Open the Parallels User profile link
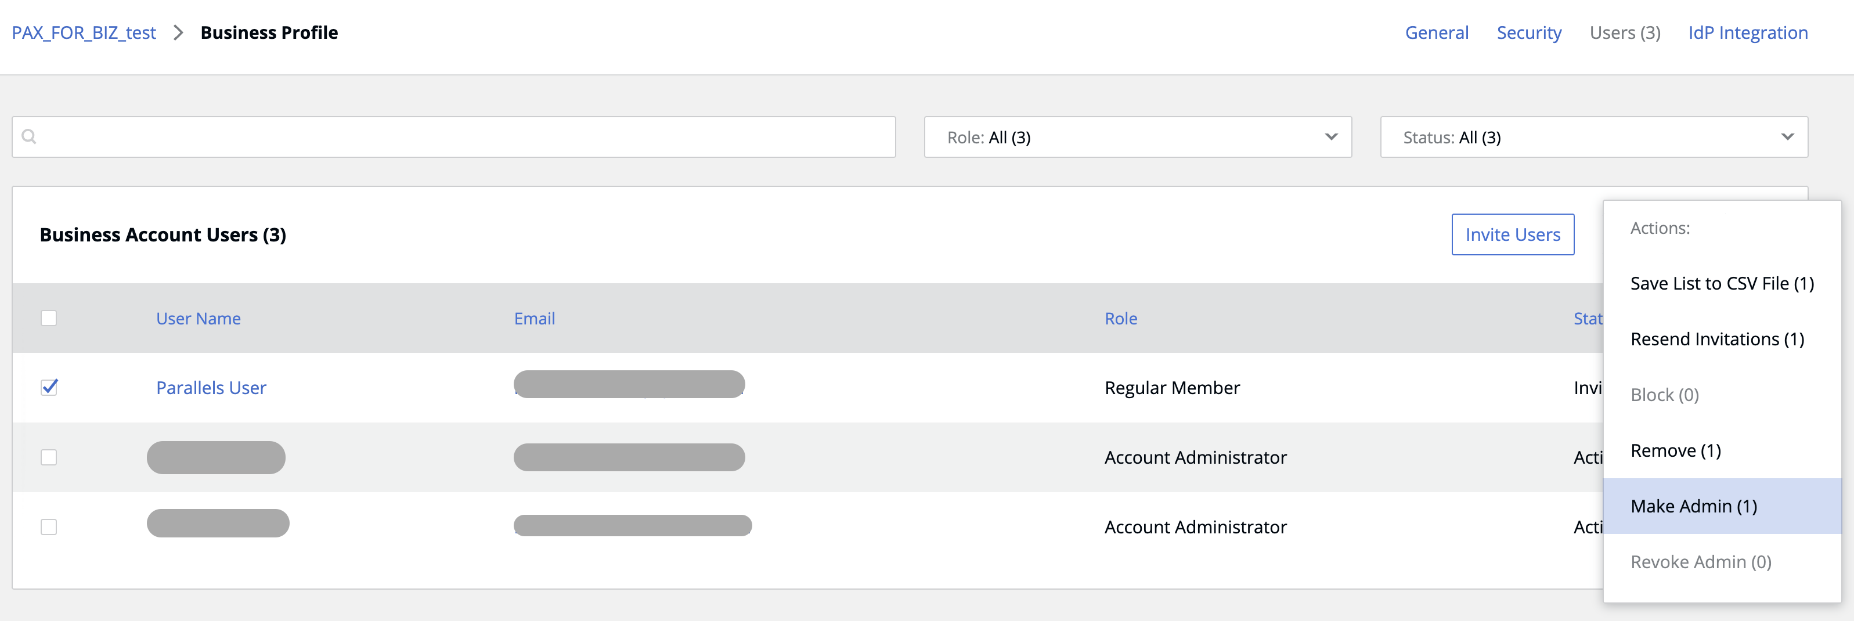The height and width of the screenshot is (621, 1854). coord(211,388)
